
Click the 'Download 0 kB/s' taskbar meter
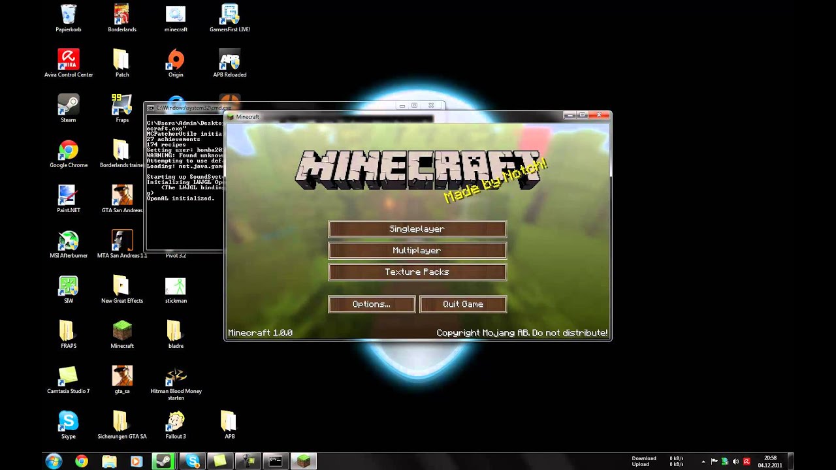pos(658,458)
